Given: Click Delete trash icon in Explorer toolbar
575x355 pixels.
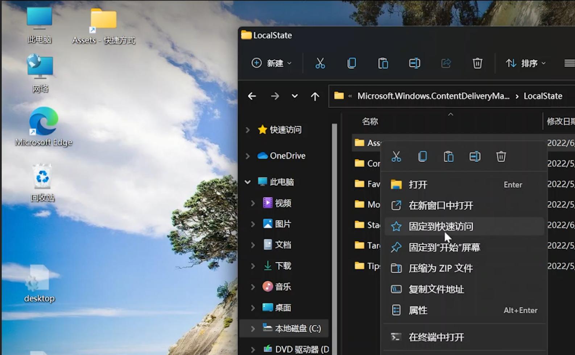Looking at the screenshot, I should tap(477, 63).
